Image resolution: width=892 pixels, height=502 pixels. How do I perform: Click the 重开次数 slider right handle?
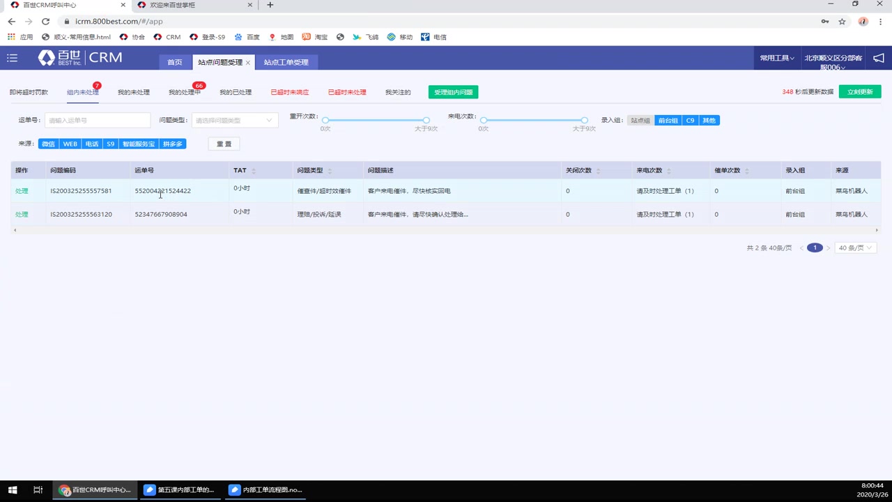point(426,121)
